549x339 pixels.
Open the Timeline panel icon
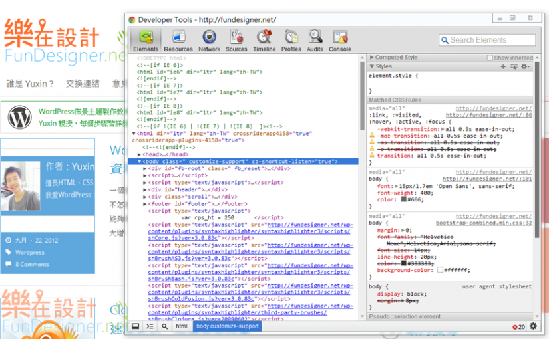tap(264, 37)
